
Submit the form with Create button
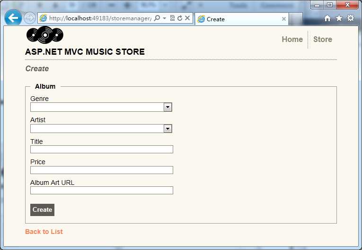click(42, 210)
